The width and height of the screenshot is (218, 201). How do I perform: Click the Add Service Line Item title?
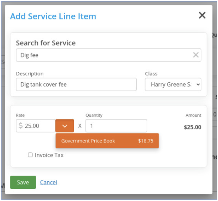pyautogui.click(x=53, y=17)
